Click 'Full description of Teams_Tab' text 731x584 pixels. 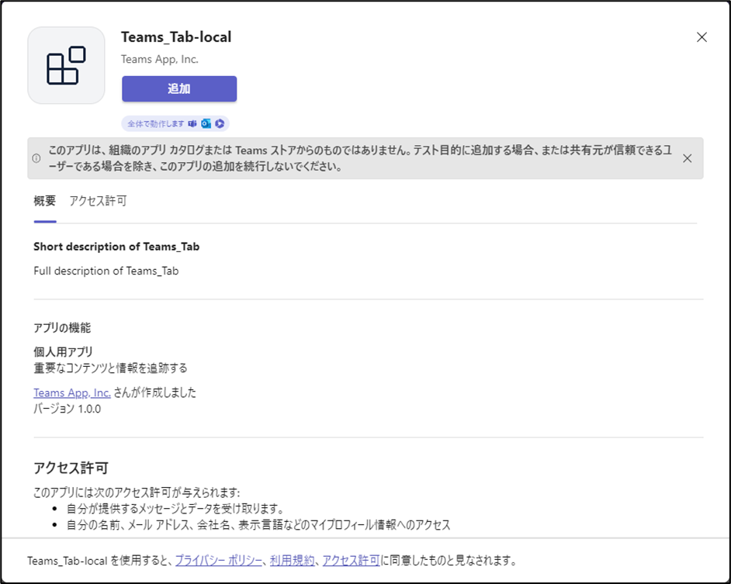[x=106, y=271]
